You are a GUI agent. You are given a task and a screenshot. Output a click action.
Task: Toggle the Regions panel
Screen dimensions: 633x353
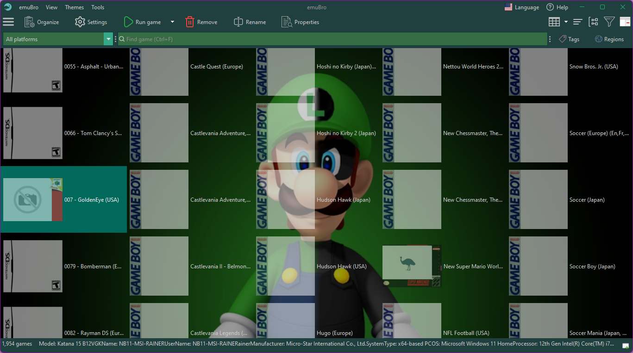click(x=609, y=39)
